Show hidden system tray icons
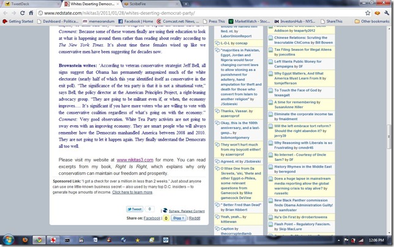 [x=338, y=240]
